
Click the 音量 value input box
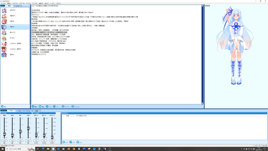[x=4, y=141]
